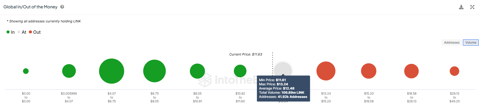Select green bubble for $6.75 to $8.05
Image resolution: width=479 pixels, height=111 pixels.
coord(154,71)
